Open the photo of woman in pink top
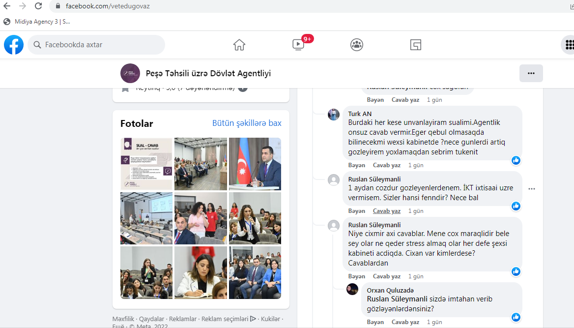This screenshot has height=328, width=574. pyautogui.click(x=201, y=218)
